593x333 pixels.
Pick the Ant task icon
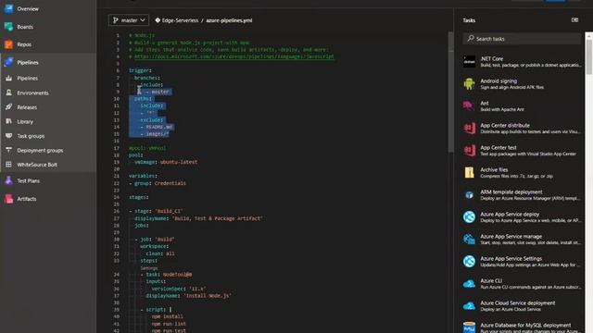pos(470,106)
